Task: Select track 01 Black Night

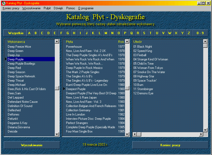Action: tap(143, 47)
